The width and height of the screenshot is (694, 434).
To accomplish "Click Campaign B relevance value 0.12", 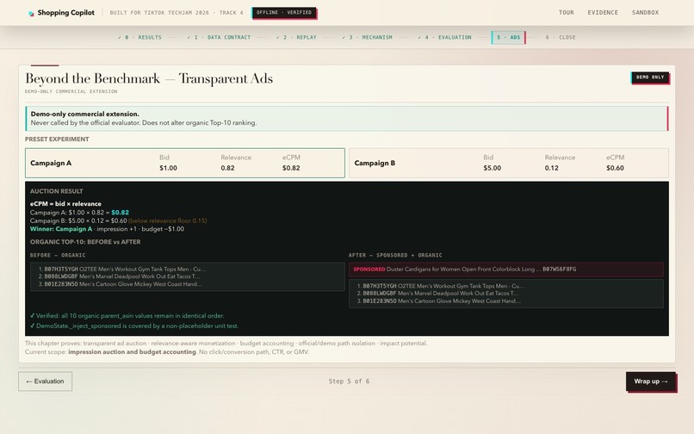I will [x=551, y=168].
